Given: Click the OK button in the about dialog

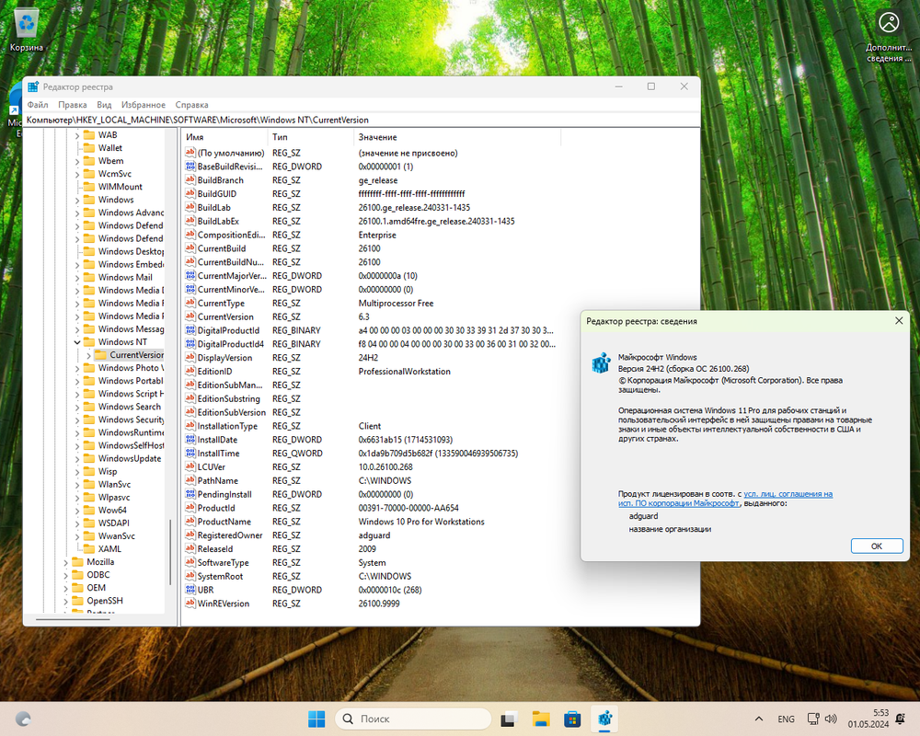Looking at the screenshot, I should 877,546.
